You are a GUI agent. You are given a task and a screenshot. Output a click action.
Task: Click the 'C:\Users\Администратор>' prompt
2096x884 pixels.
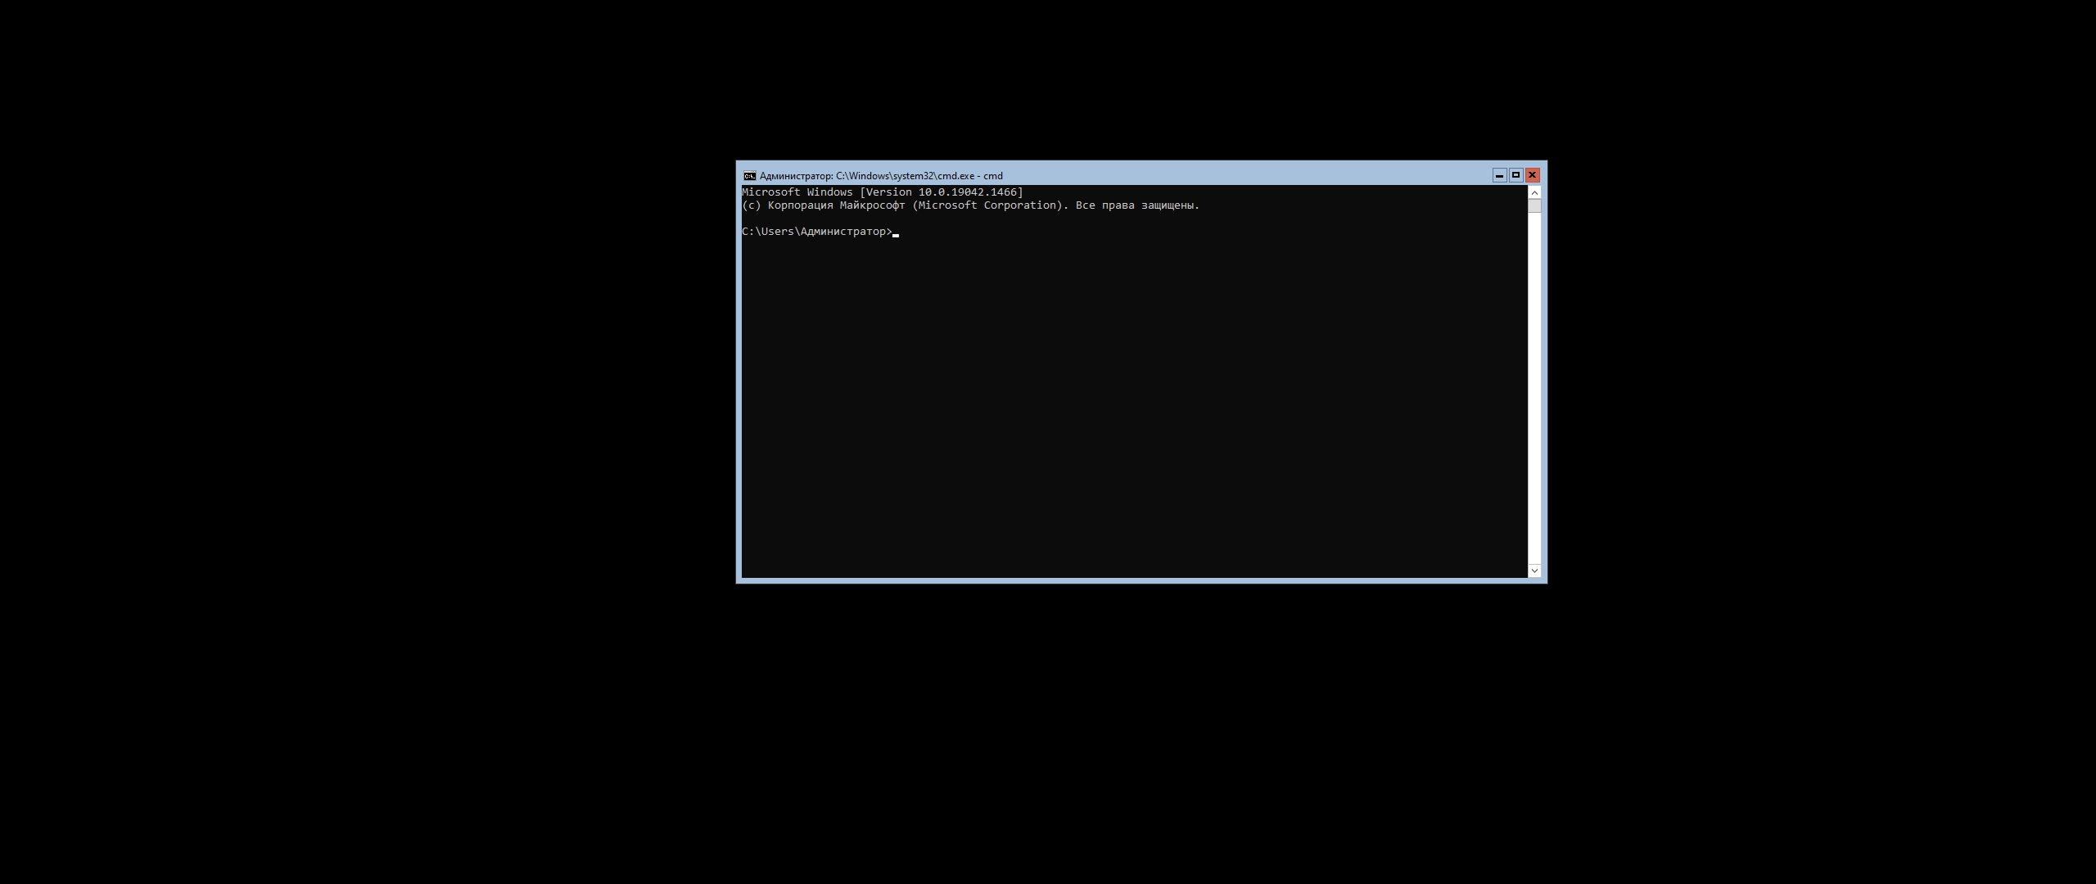[x=817, y=232]
